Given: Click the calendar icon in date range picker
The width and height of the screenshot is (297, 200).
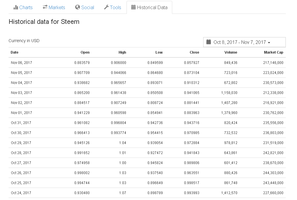Looking at the screenshot, I should pos(209,42).
